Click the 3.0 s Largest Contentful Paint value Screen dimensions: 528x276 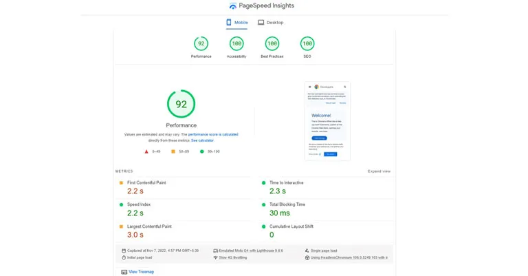(135, 235)
